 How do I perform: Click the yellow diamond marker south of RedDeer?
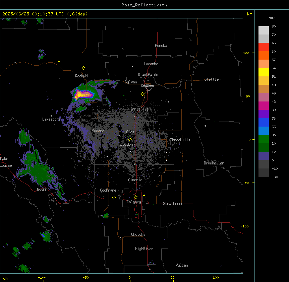143,94
